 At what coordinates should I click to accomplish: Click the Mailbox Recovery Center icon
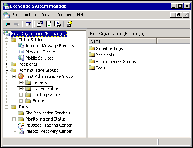tap(21, 131)
